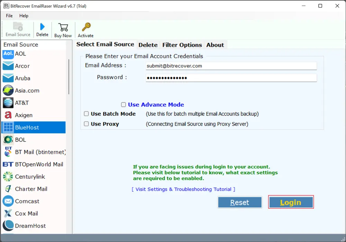
Task: Select the Arcor envelope icon
Action: [x=8, y=66]
